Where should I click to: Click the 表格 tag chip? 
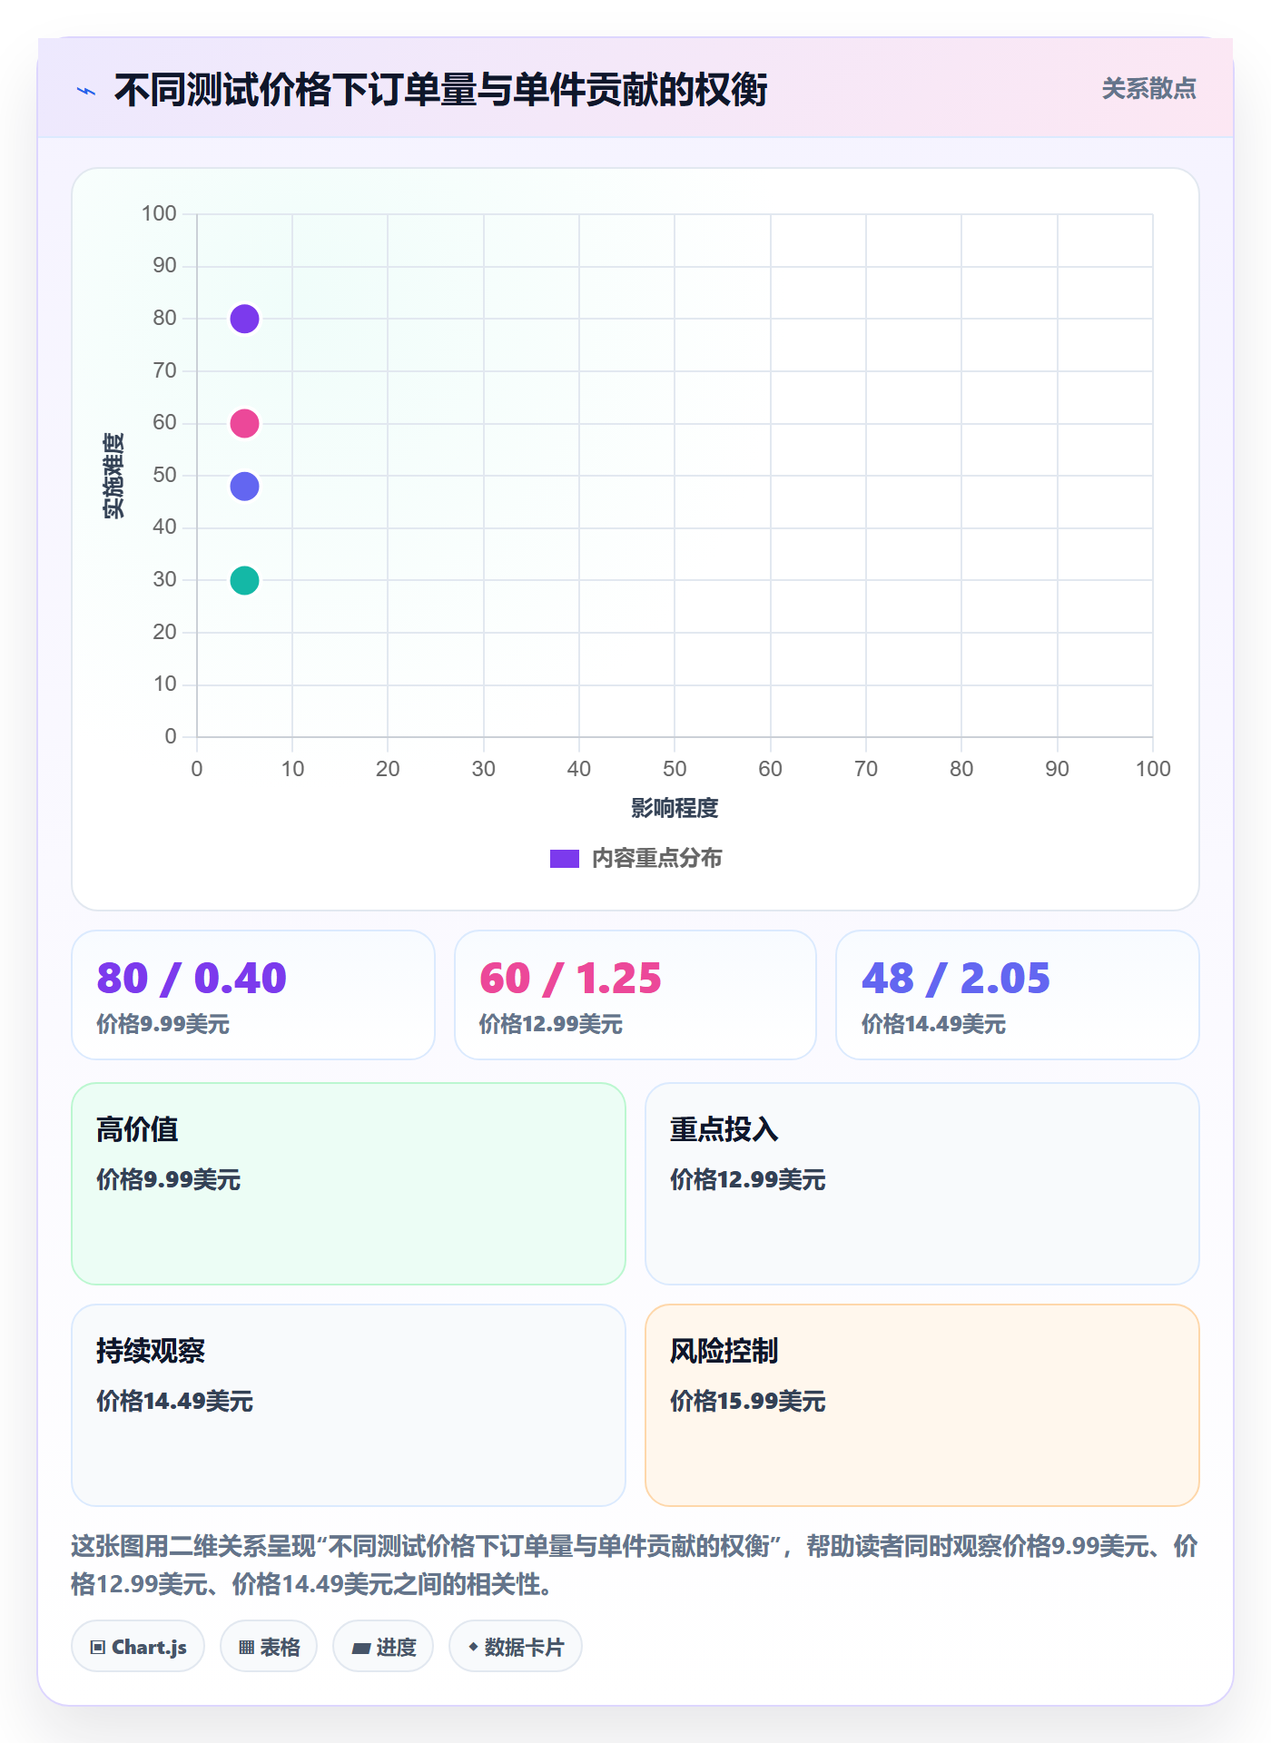269,1647
